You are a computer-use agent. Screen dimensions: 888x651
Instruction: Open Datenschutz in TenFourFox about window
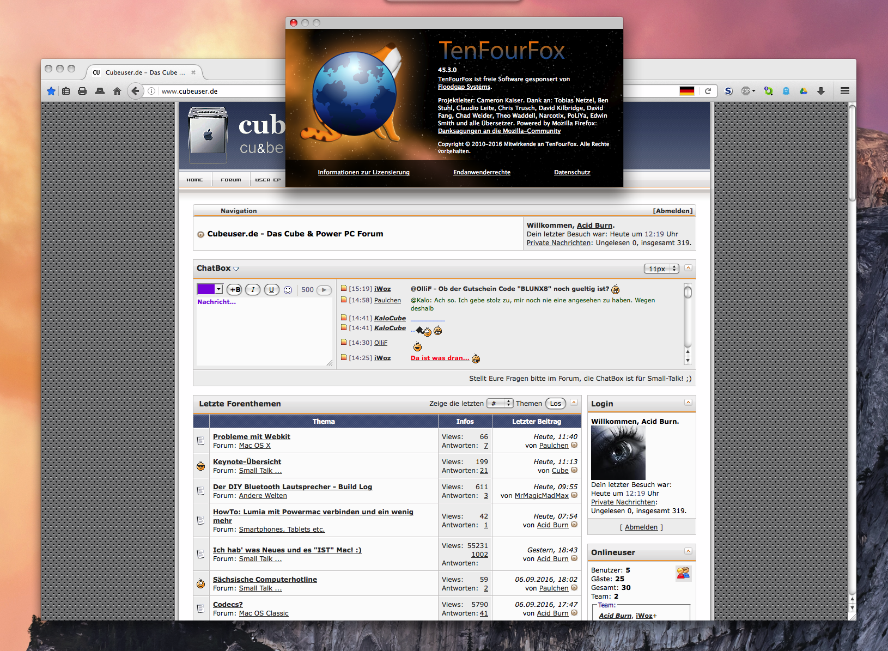tap(572, 172)
